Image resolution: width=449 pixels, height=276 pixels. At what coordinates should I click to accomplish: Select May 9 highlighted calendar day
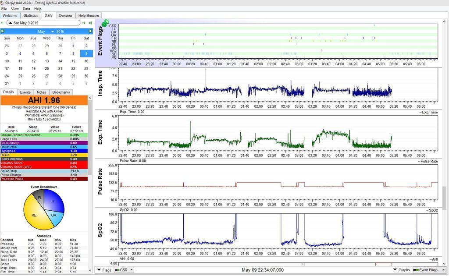click(x=86, y=53)
